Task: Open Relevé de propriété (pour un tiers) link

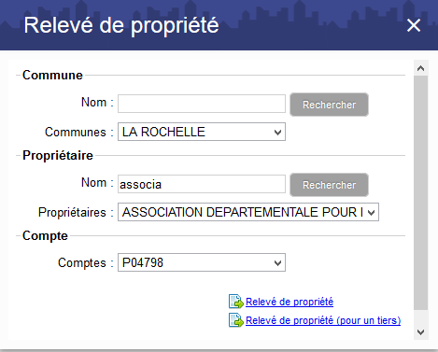Action: [x=323, y=320]
